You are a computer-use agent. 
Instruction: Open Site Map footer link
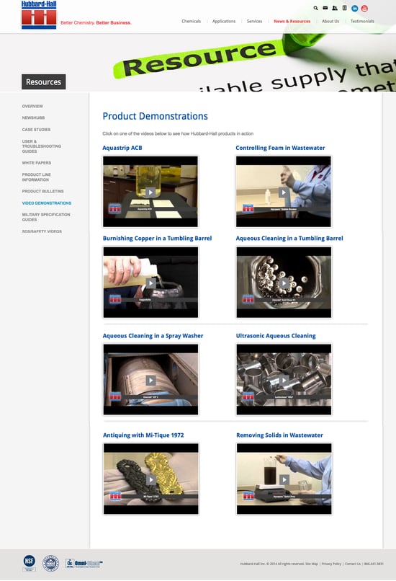pyautogui.click(x=312, y=564)
